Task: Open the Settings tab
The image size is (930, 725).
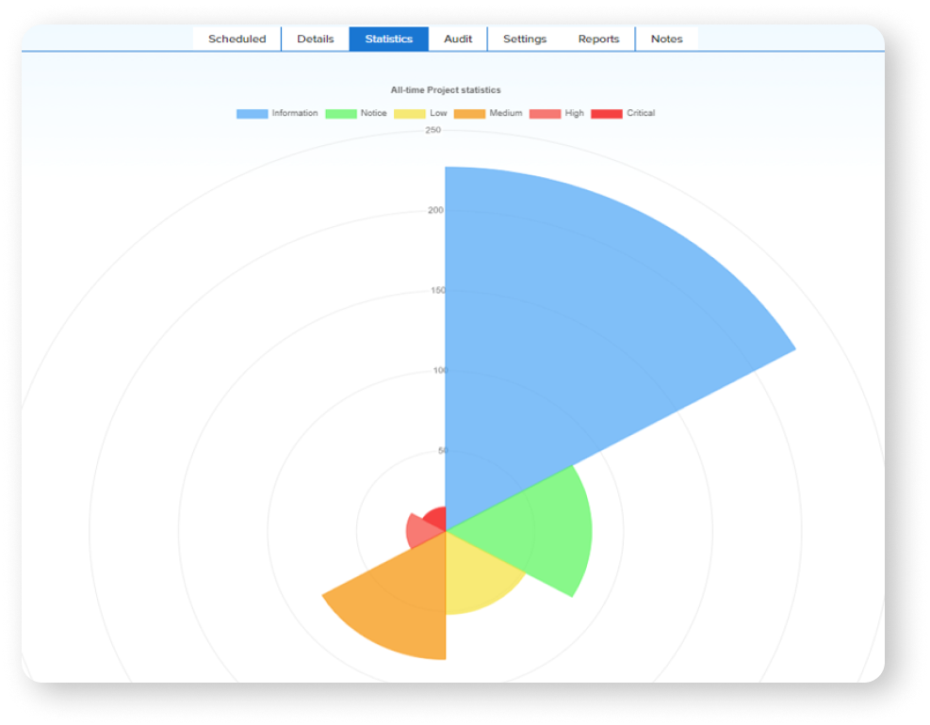Action: click(524, 39)
